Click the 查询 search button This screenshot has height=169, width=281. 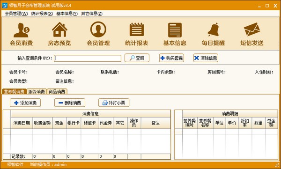[x=137, y=58]
